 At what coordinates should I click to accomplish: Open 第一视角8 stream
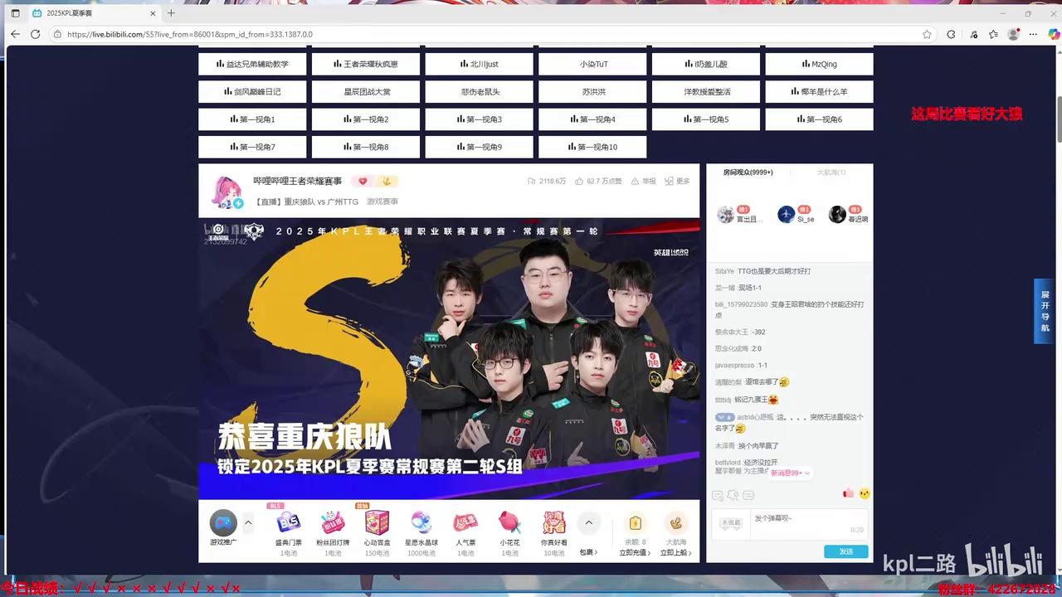366,147
